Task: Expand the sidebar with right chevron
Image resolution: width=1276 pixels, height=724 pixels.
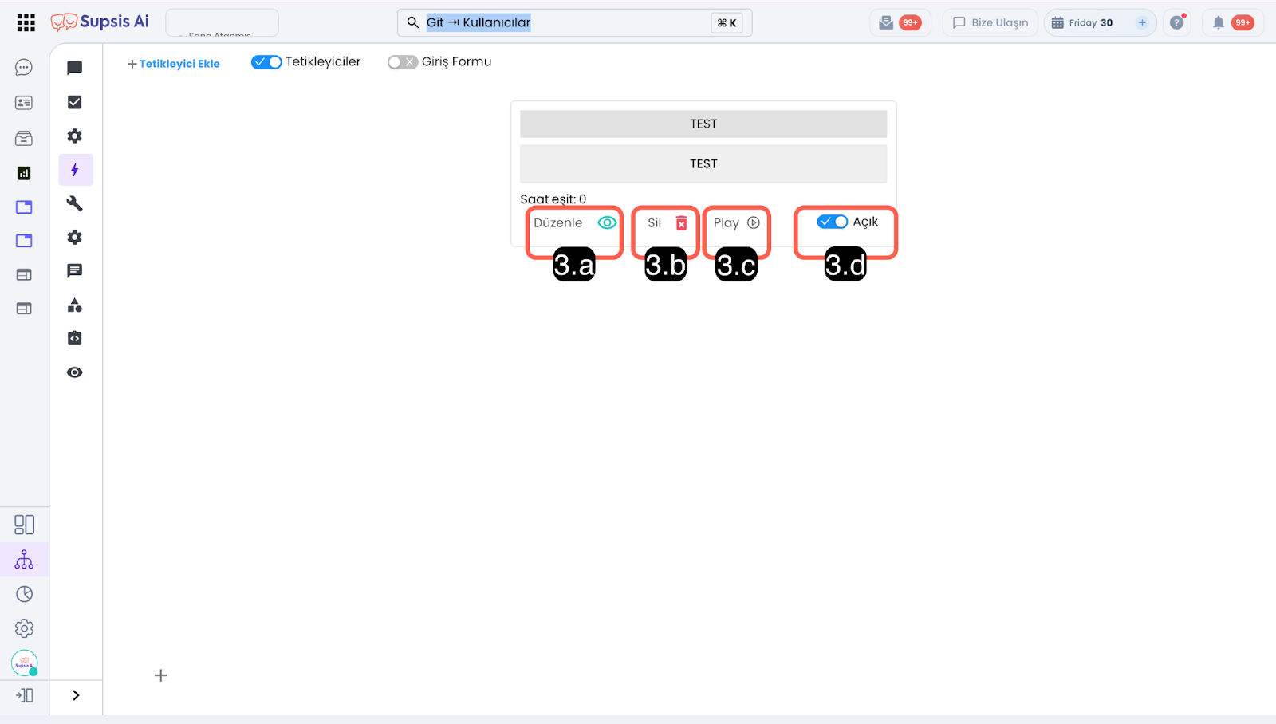Action: tap(76, 695)
